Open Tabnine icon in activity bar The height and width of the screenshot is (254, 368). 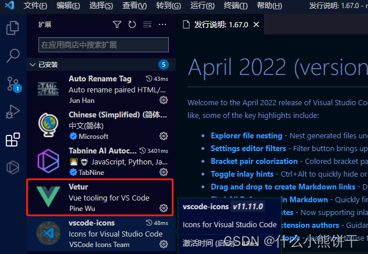pyautogui.click(x=13, y=167)
